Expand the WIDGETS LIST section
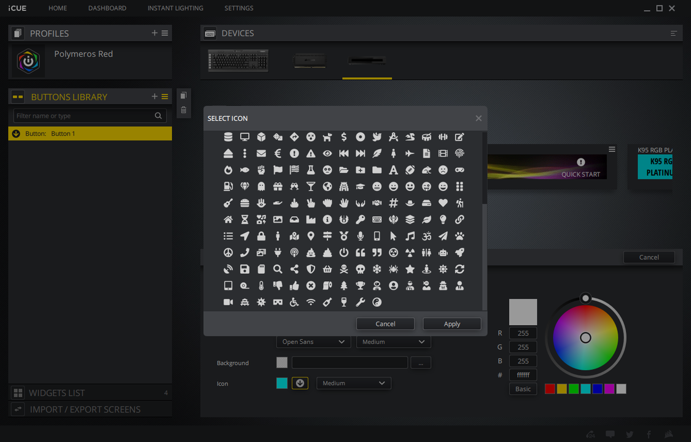The width and height of the screenshot is (691, 442). 90,393
